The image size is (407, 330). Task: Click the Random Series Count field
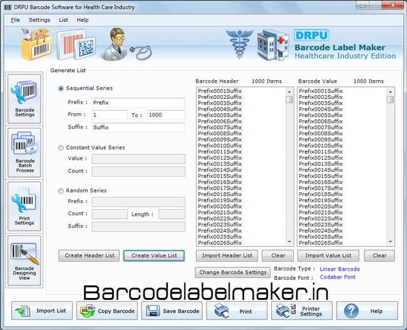(110, 214)
